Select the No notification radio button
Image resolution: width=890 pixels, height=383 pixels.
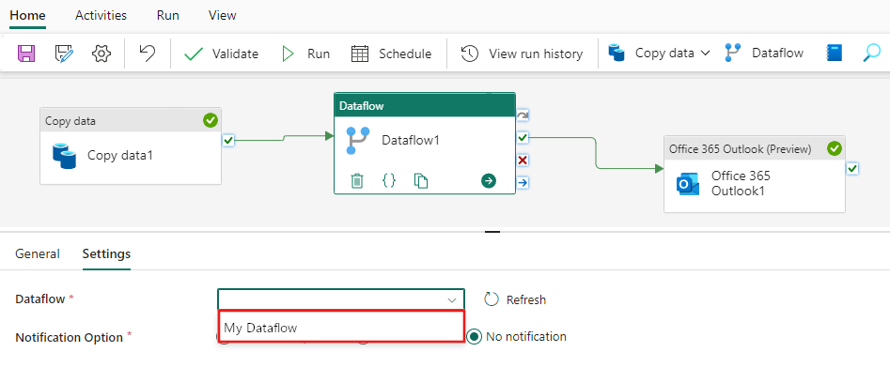point(475,336)
